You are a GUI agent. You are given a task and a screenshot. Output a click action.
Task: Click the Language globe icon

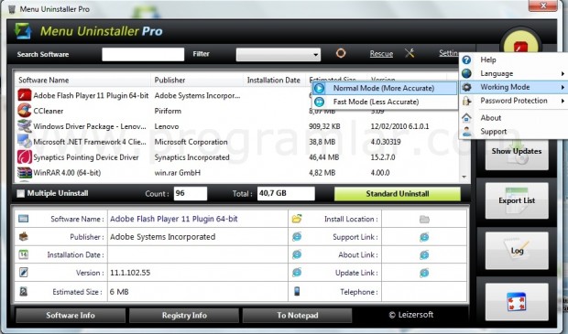click(x=466, y=73)
